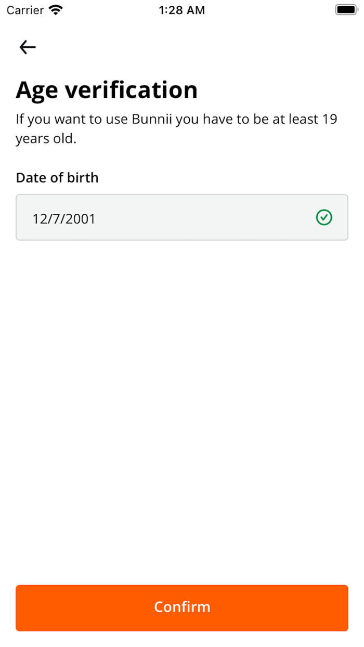Tap the Carrier text in status bar
This screenshot has width=364, height=647.
tap(25, 10)
